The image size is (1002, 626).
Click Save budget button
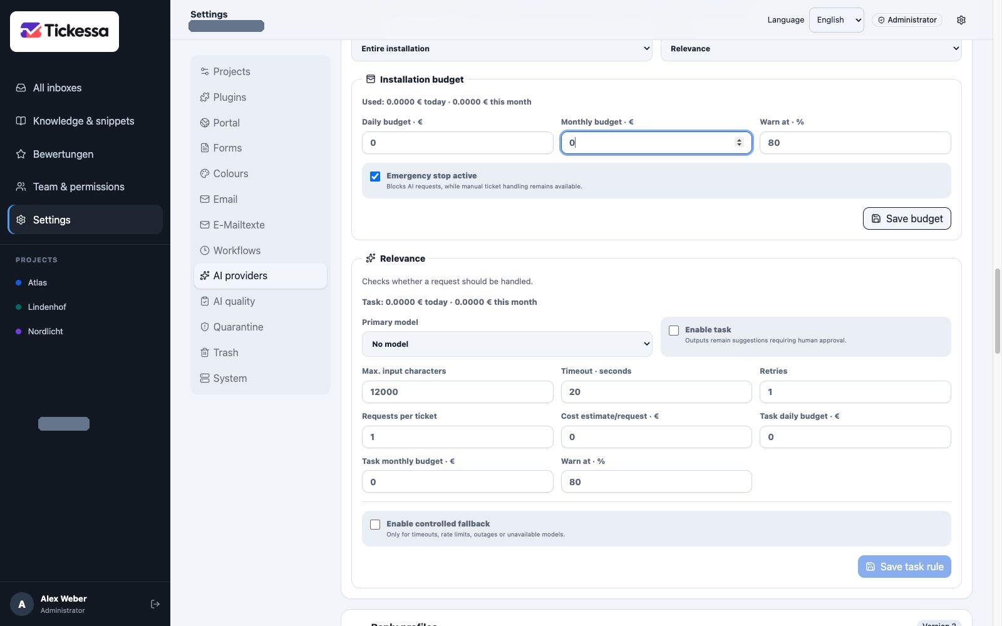(907, 218)
